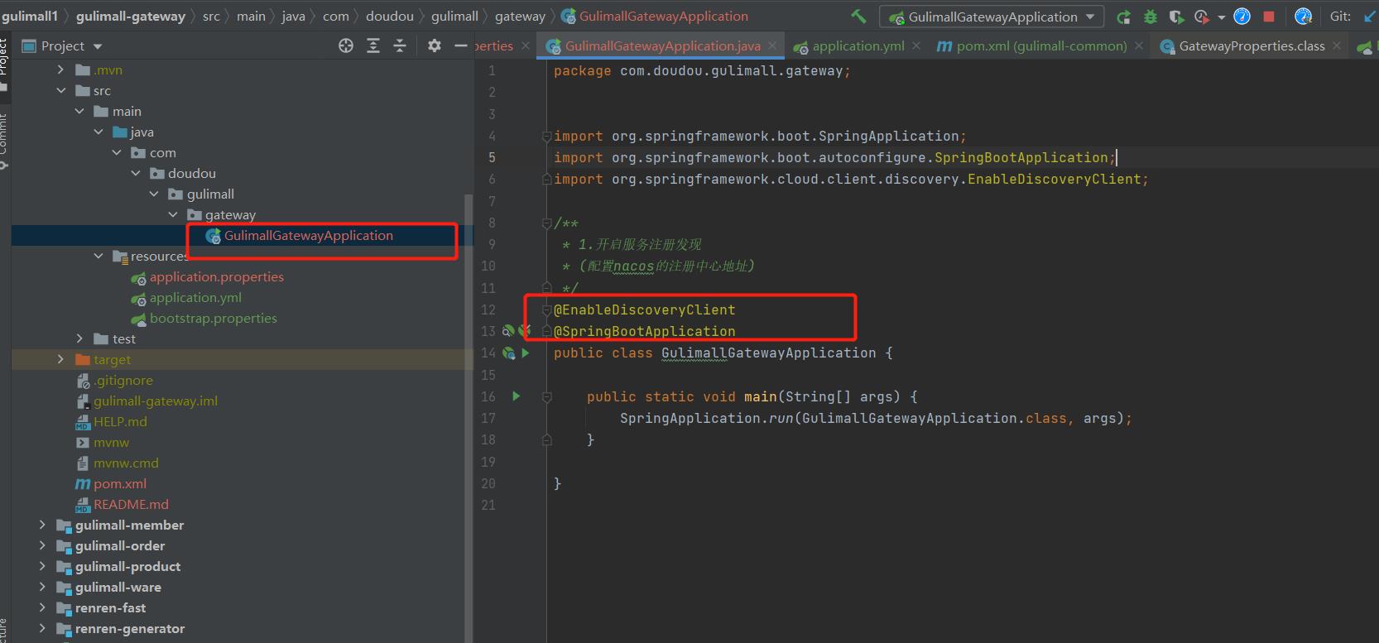This screenshot has width=1379, height=643.
Task: Click the @SpringBootApplication annotation
Action: point(644,331)
